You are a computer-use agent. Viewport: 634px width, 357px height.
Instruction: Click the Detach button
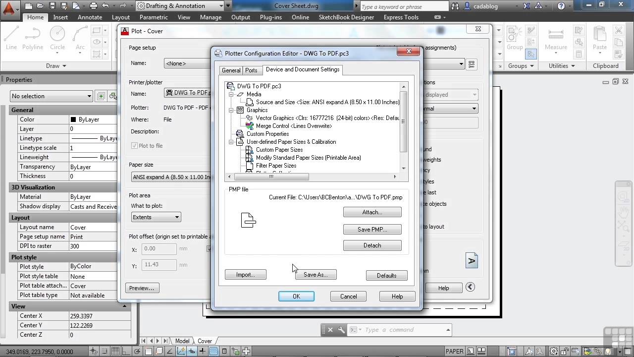(x=372, y=245)
